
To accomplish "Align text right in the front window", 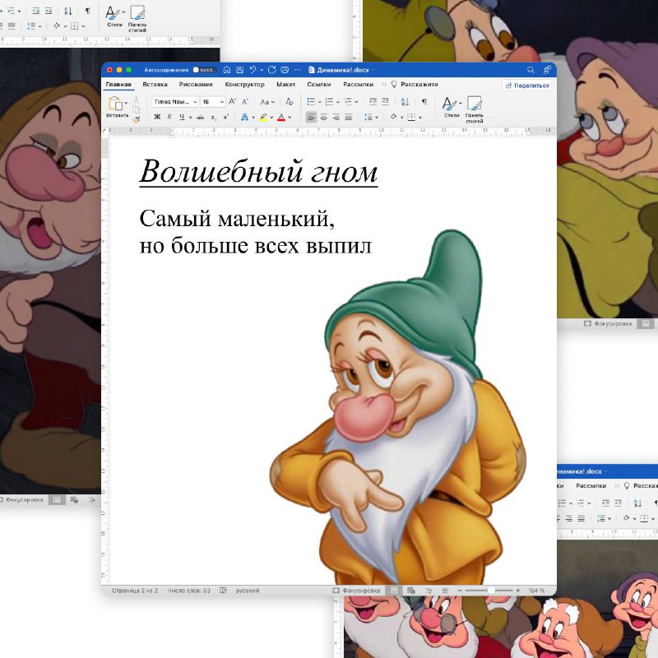I will click(x=336, y=118).
